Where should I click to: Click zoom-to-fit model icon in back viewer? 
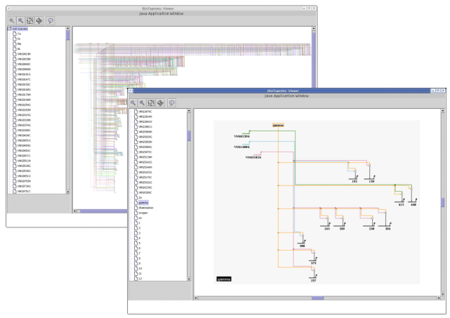(x=31, y=20)
